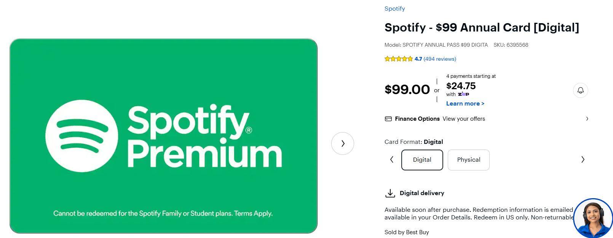The width and height of the screenshot is (613, 238).
Task: Click Learn more about Zip payments
Action: coord(465,104)
